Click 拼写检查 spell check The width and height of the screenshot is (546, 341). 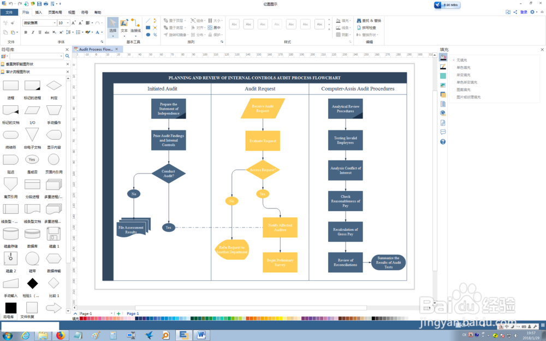366,27
